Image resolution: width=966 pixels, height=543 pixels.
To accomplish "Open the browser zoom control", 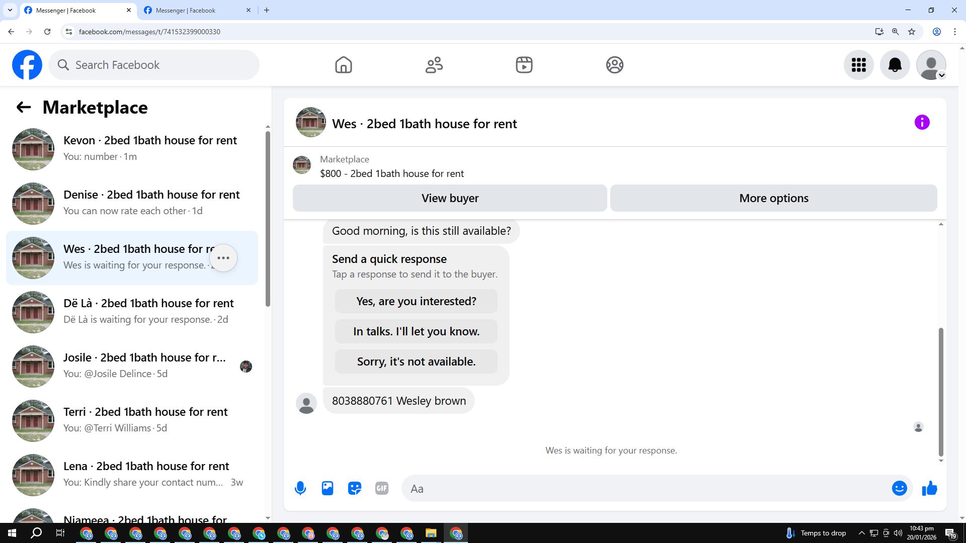I will tap(896, 32).
